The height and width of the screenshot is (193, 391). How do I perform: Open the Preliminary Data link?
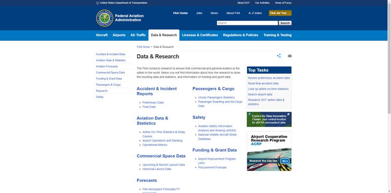[153, 103]
